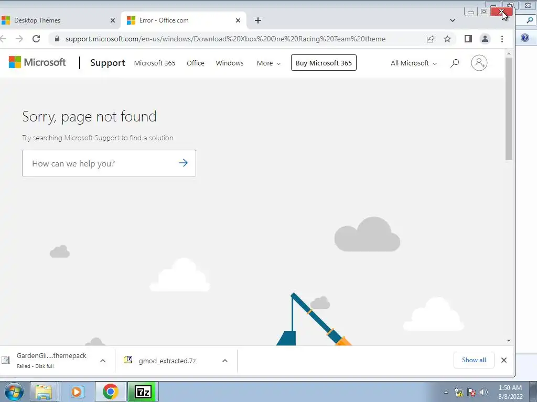Click Show all downloads
537x402 pixels.
click(474, 360)
